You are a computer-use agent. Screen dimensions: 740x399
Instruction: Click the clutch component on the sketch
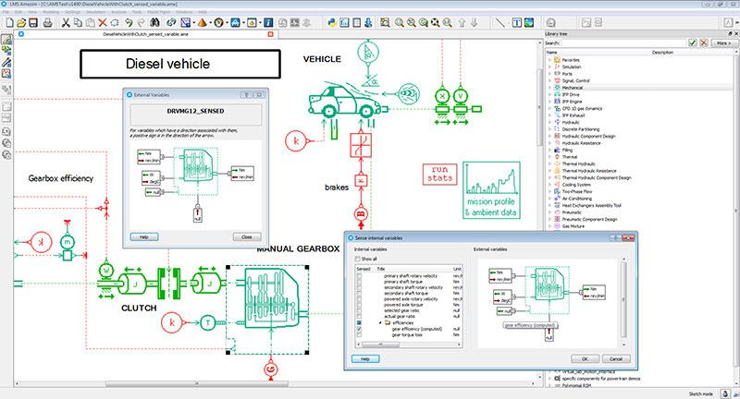click(x=168, y=284)
